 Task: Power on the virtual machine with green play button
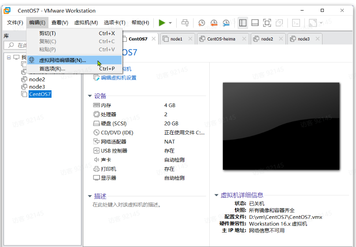(162, 23)
